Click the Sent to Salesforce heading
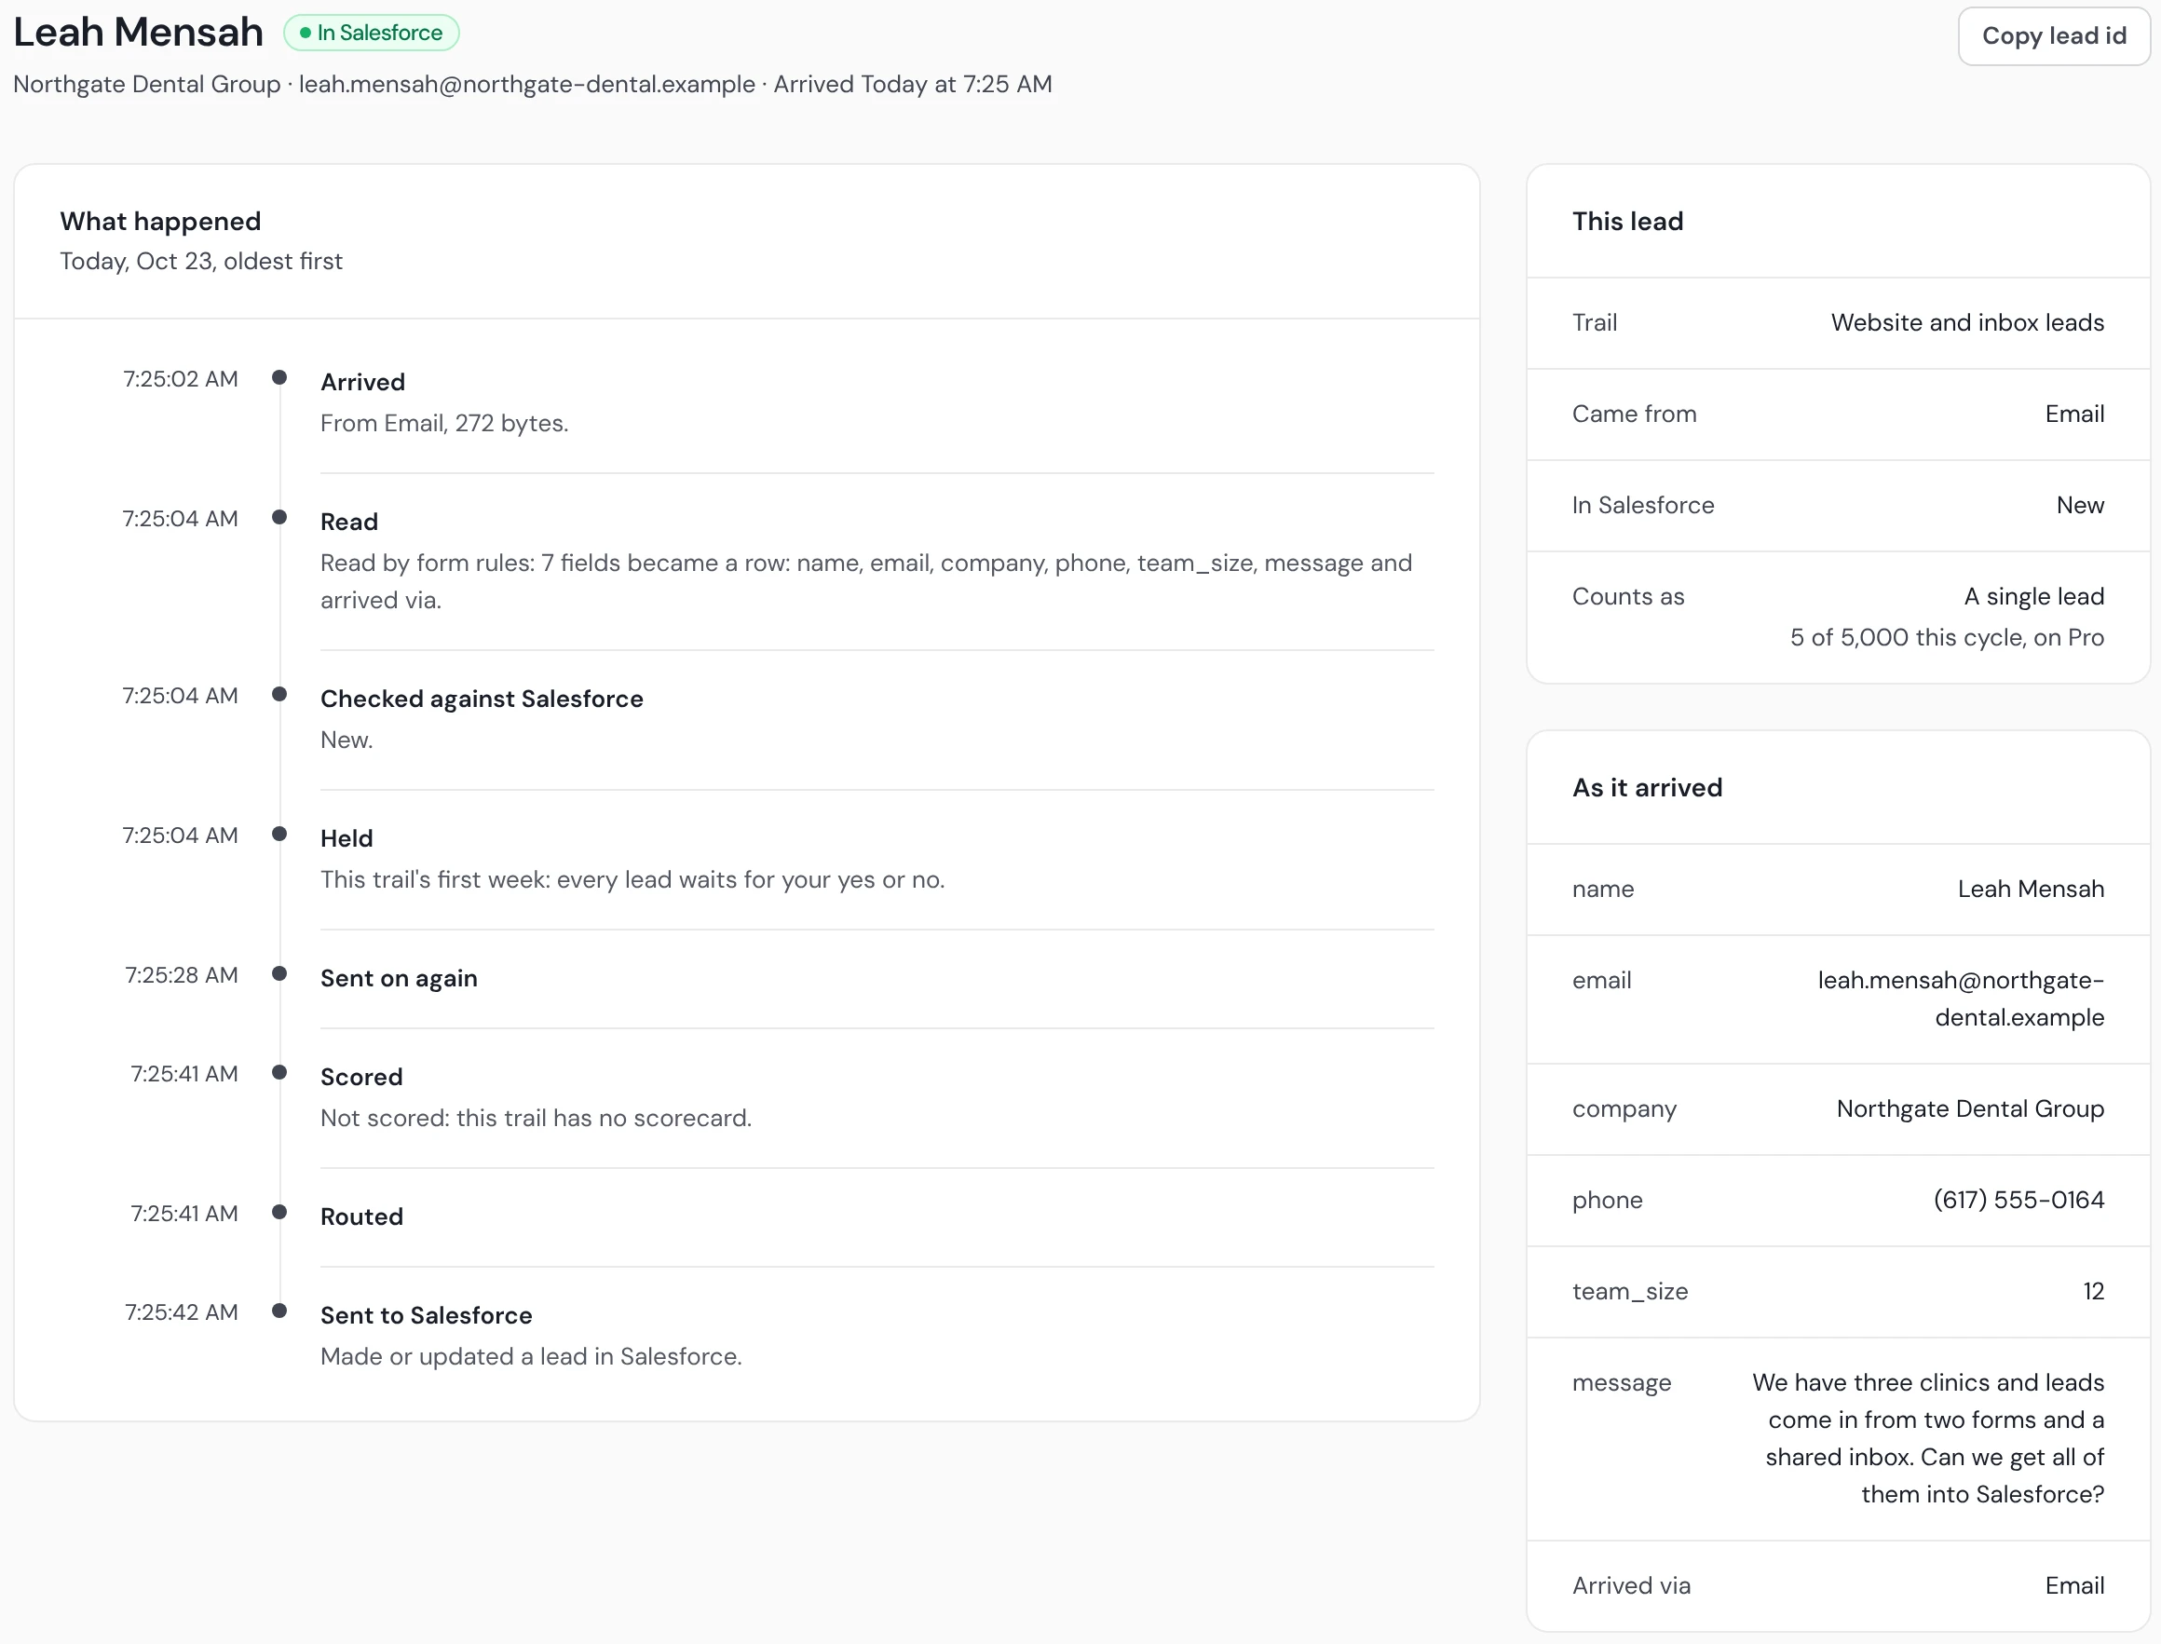 pos(427,1315)
